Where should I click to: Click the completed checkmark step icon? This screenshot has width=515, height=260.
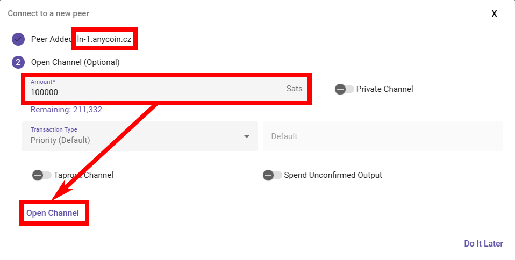(x=18, y=39)
